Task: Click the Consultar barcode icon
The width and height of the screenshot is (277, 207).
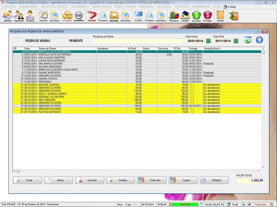Action: [79, 15]
